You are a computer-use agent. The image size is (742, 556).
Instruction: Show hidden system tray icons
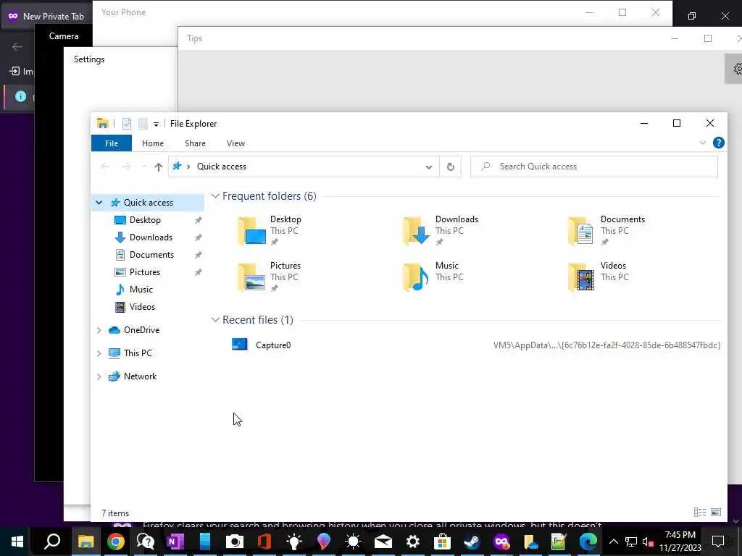[x=613, y=542]
